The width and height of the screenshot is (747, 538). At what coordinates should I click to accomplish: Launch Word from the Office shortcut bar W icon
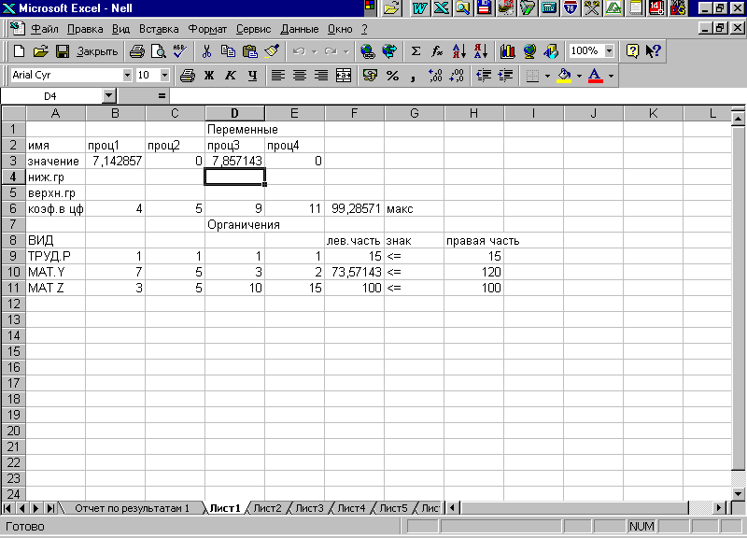click(419, 8)
